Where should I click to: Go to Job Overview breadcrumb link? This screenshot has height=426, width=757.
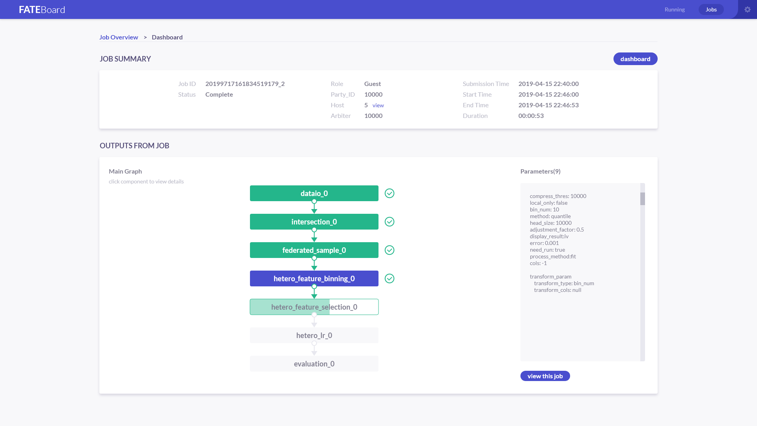tap(119, 37)
